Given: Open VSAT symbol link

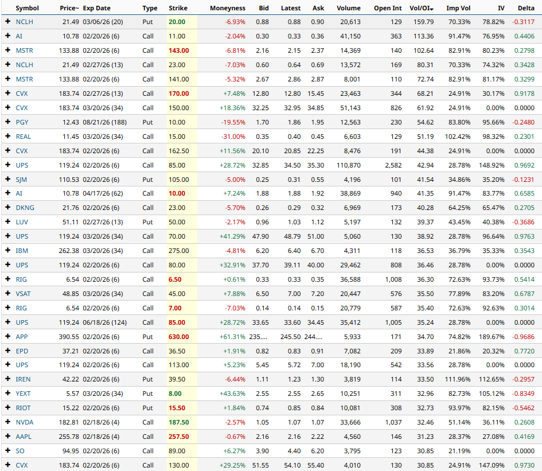Looking at the screenshot, I should [x=23, y=294].
